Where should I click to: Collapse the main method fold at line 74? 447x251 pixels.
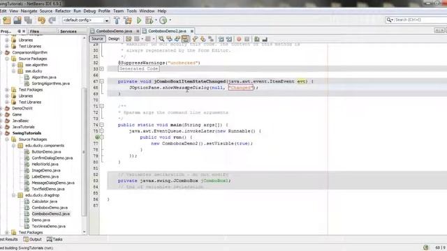102,125
